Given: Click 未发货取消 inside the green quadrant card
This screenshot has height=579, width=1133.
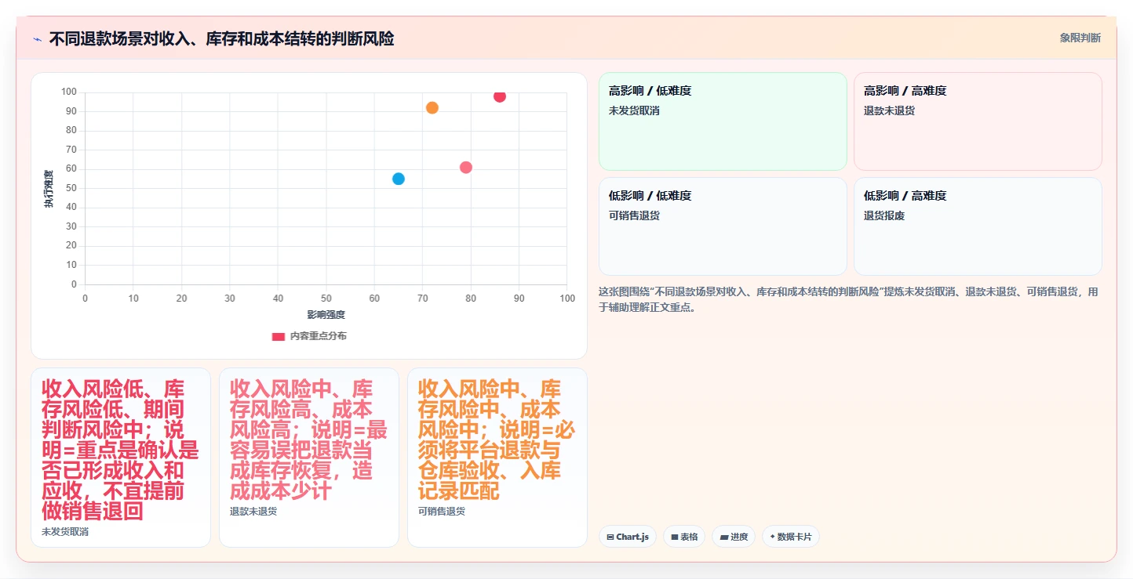Looking at the screenshot, I should pos(634,110).
